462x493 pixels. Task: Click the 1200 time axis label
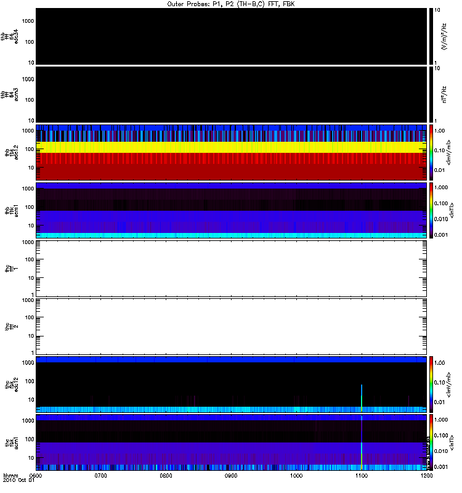426,475
